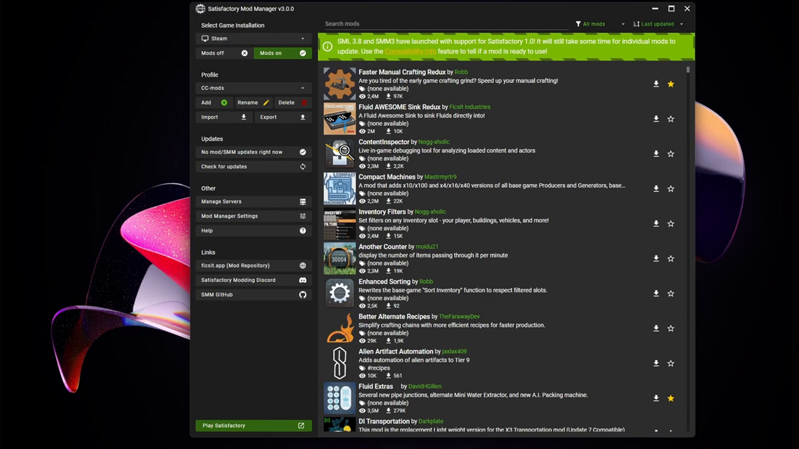
Task: Open the Inventory Filters thumbnail
Action: pyautogui.click(x=340, y=224)
